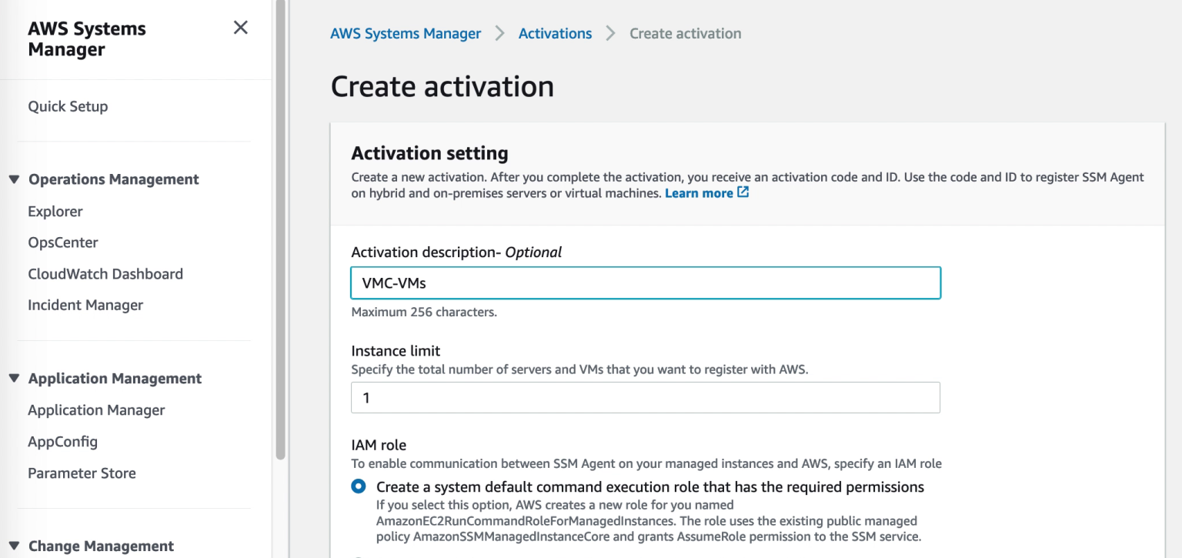The width and height of the screenshot is (1182, 558).
Task: Open Explorer from the sidebar
Action: 55,211
